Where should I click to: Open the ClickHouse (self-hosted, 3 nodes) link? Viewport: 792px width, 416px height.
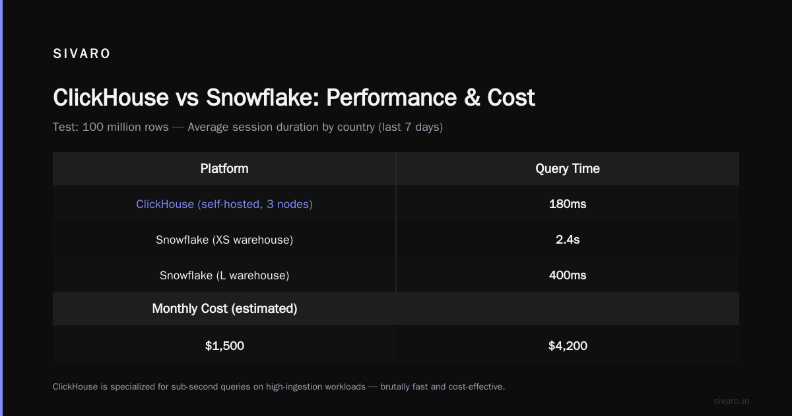click(x=224, y=204)
